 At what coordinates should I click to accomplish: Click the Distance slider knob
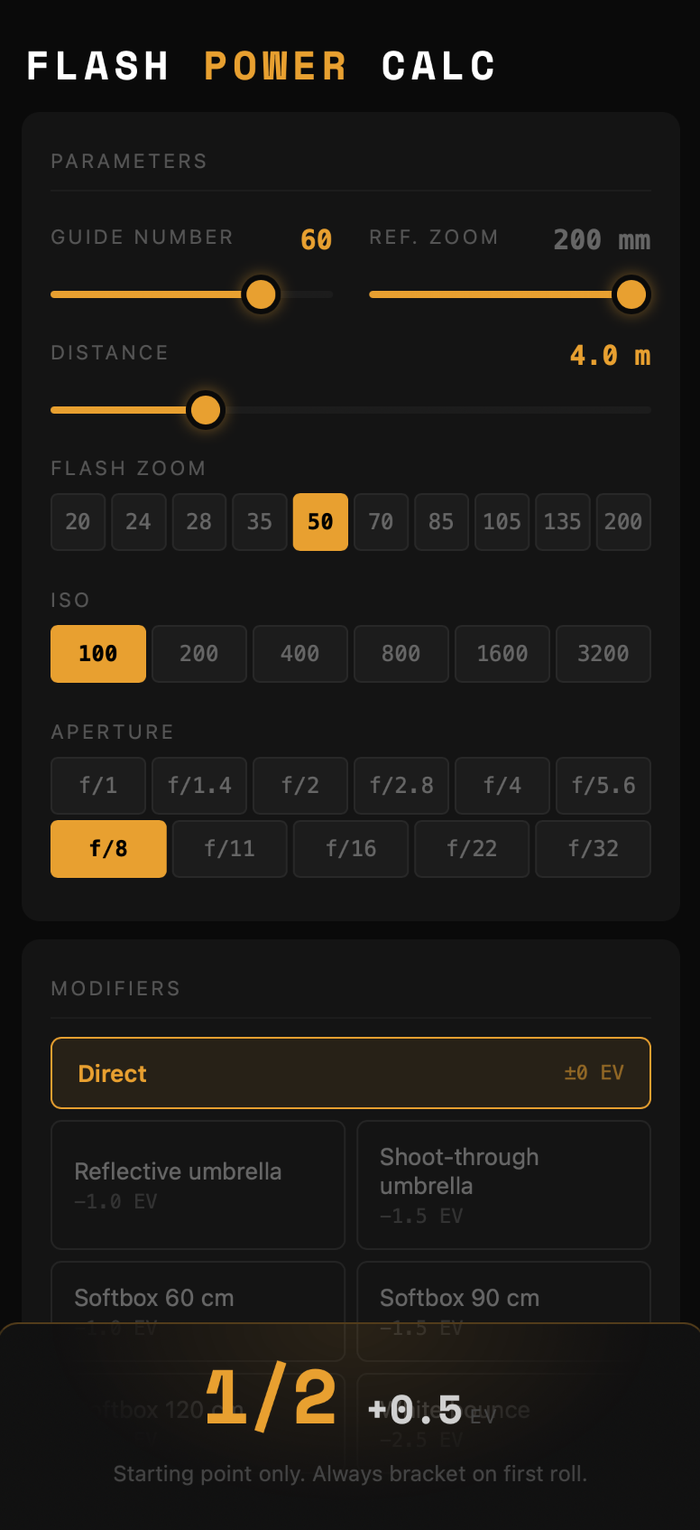point(206,410)
